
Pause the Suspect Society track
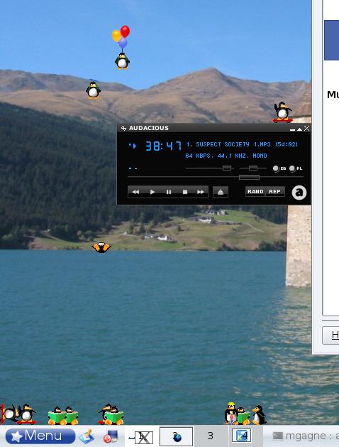tap(169, 192)
